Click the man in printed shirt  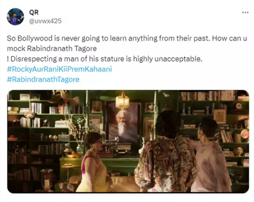click(x=166, y=152)
